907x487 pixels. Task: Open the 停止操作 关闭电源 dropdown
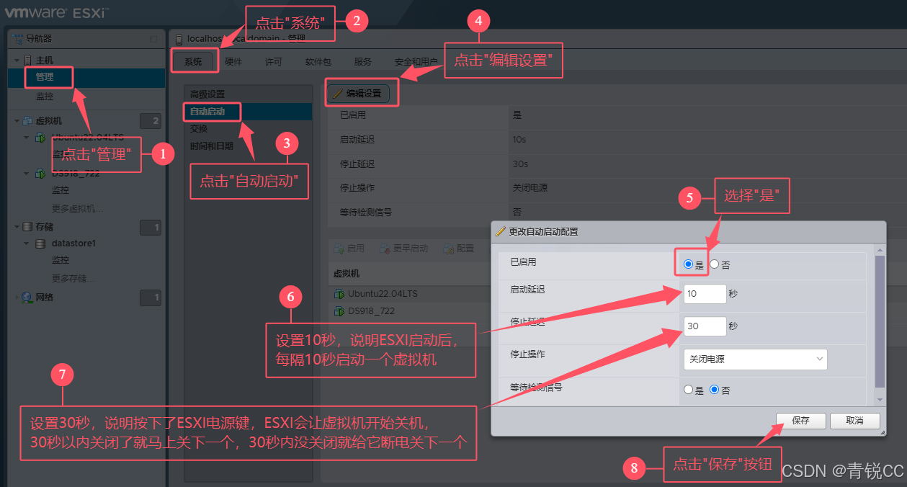(x=755, y=359)
